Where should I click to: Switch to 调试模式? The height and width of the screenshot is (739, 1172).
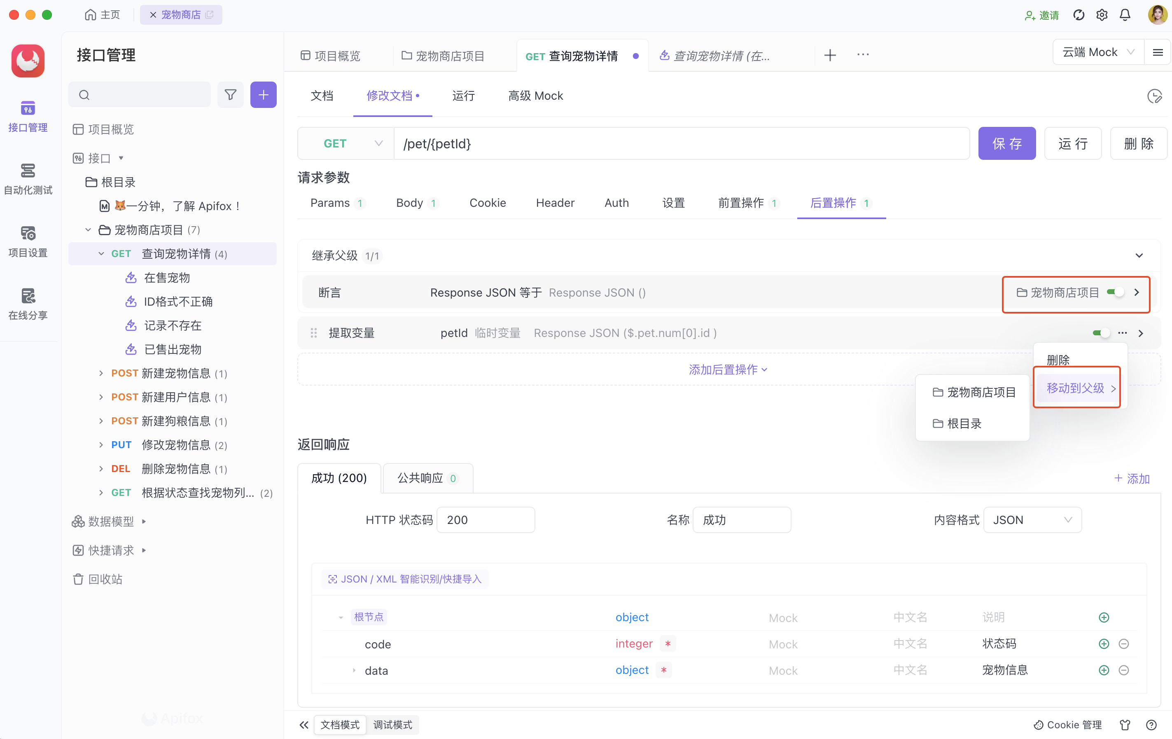click(392, 725)
